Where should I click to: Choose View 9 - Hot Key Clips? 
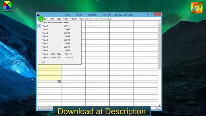tap(59, 54)
